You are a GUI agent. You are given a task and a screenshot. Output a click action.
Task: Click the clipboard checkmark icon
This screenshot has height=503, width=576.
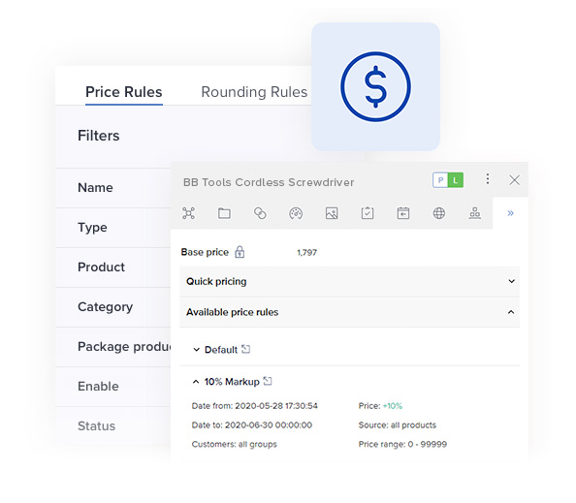click(x=368, y=213)
